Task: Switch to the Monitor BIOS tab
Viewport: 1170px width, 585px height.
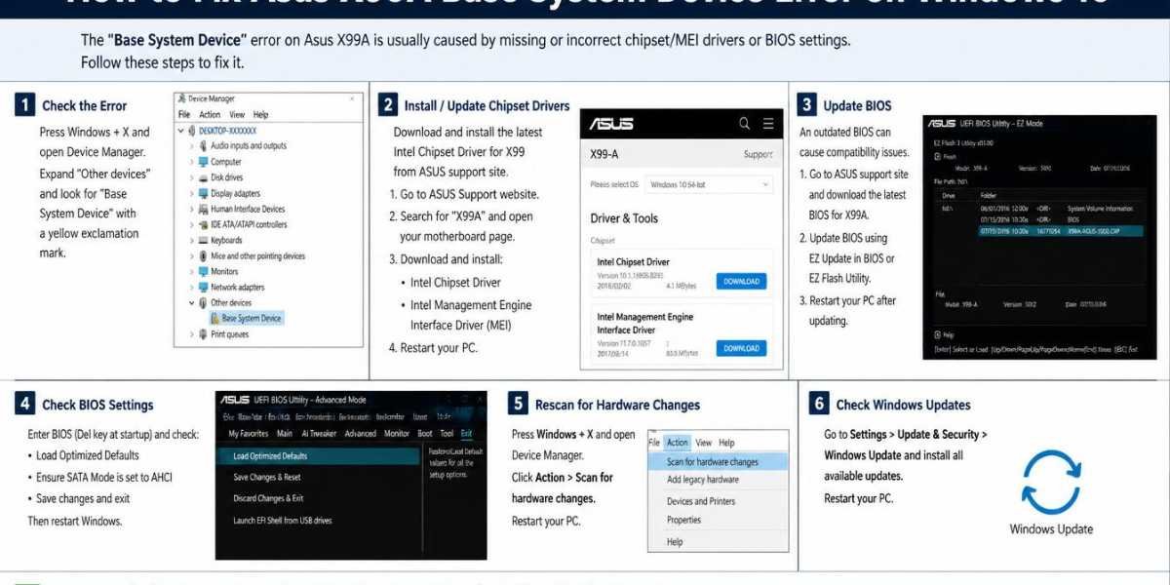Action: tap(397, 434)
